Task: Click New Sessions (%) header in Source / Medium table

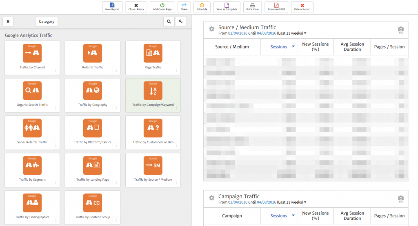Action: pos(316,47)
